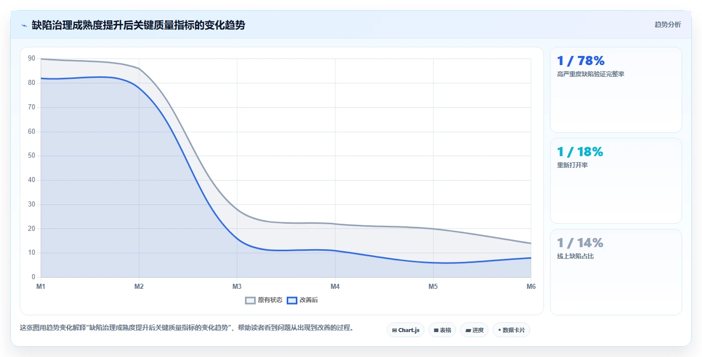Click the 1 / 18% value
This screenshot has width=702, height=357.
tap(580, 152)
